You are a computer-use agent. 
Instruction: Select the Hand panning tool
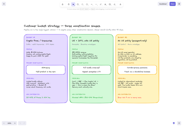[68, 4]
